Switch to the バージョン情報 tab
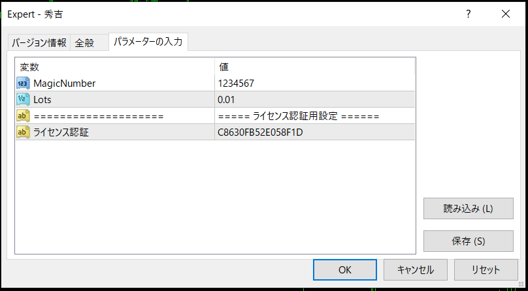Screen dimensions: 528x291 39,43
